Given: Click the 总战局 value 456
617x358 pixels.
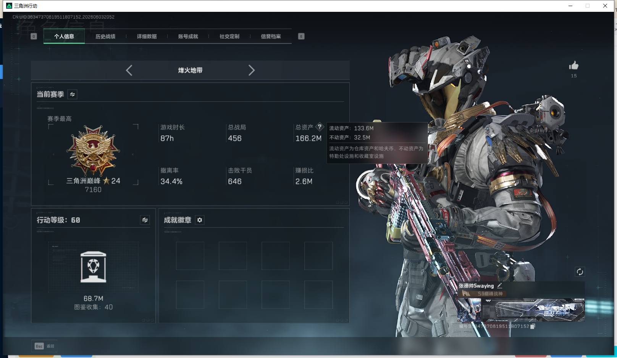Looking at the screenshot, I should coord(235,138).
